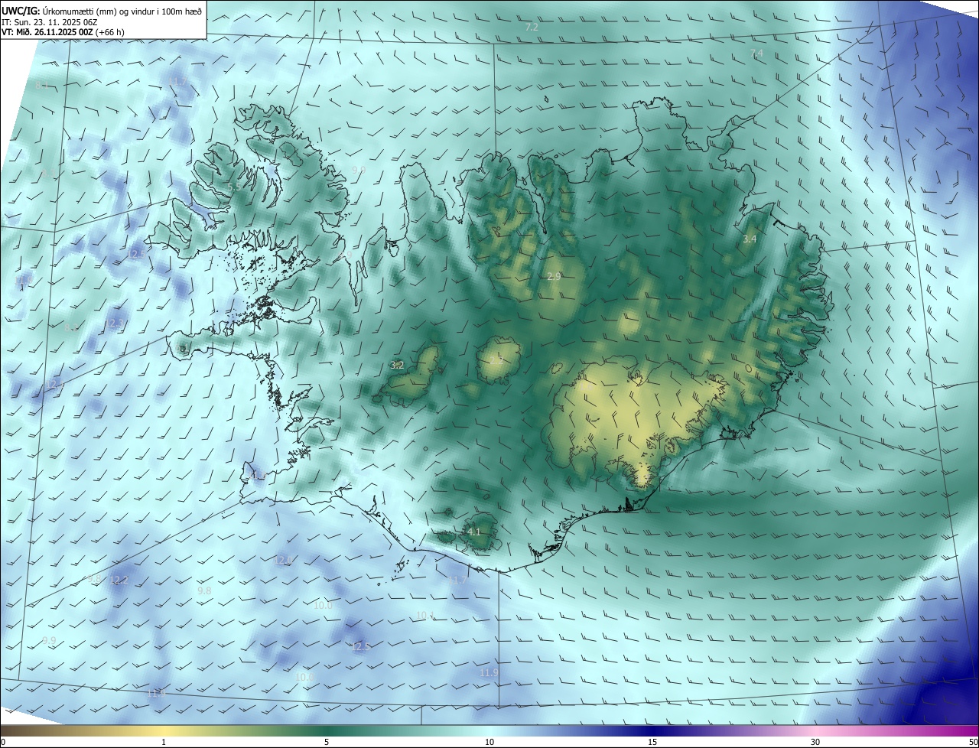Image resolution: width=979 pixels, height=748 pixels.
Task: Click the 3.2 value label on the map
Action: (397, 365)
